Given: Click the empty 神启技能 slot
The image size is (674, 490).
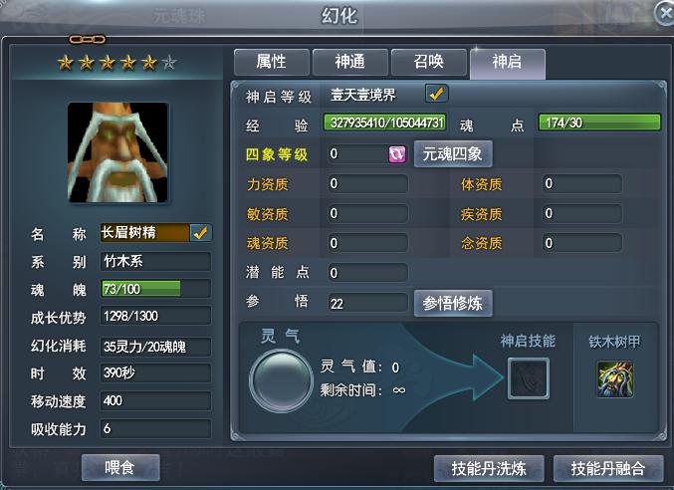Looking at the screenshot, I should (x=529, y=378).
